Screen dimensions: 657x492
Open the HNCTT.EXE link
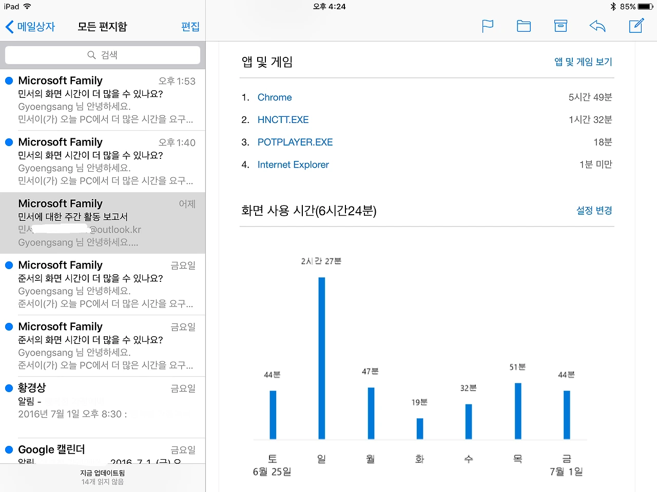tap(283, 119)
